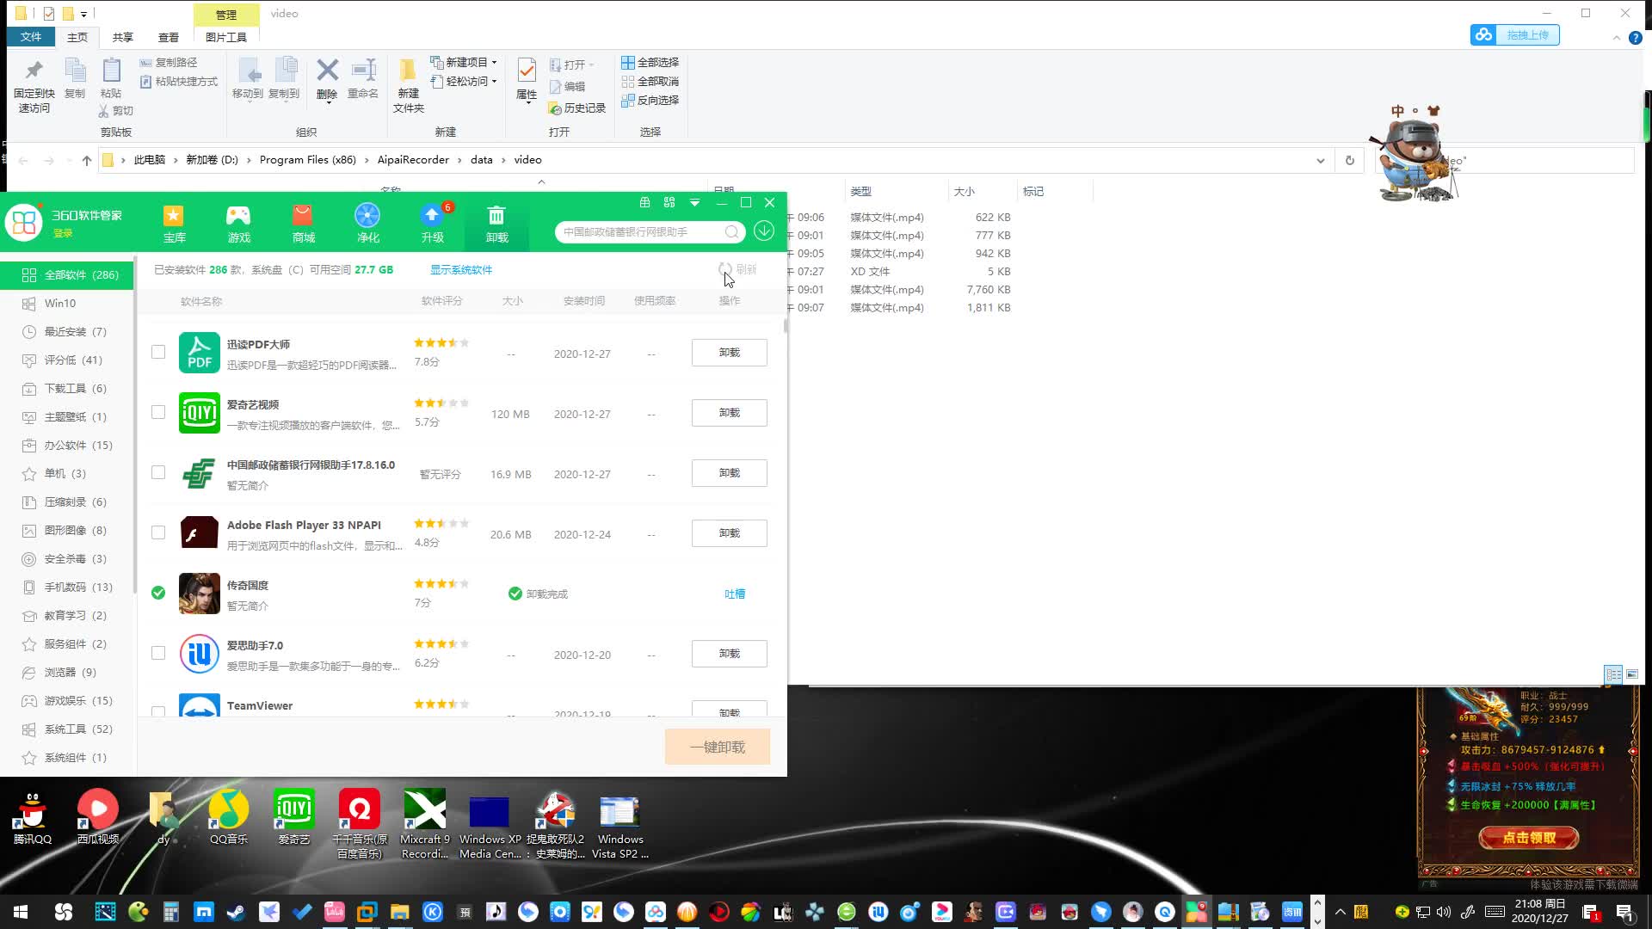Select 系统工具 (52) category
This screenshot has width=1652, height=929.
67,729
